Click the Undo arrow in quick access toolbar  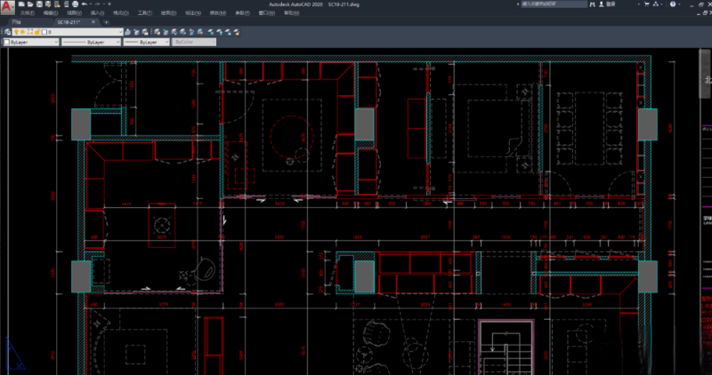[83, 4]
